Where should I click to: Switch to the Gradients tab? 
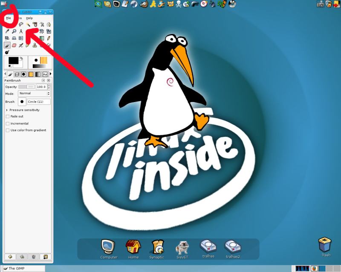click(x=38, y=74)
